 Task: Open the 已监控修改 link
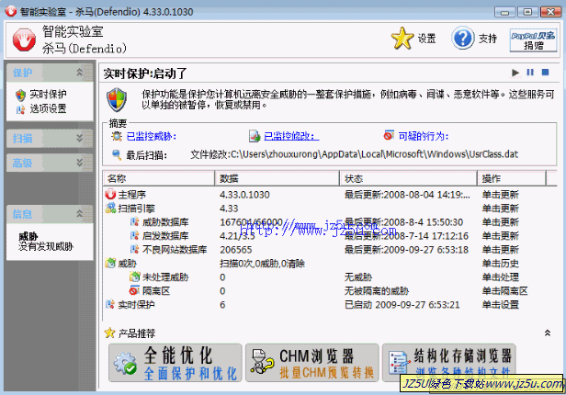pos(291,136)
